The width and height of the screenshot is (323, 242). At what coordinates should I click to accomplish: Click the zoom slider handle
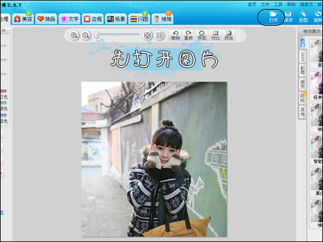pos(97,35)
